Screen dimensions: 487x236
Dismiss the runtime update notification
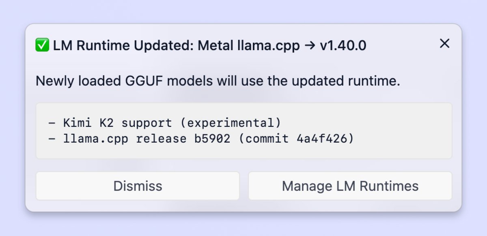(x=138, y=186)
